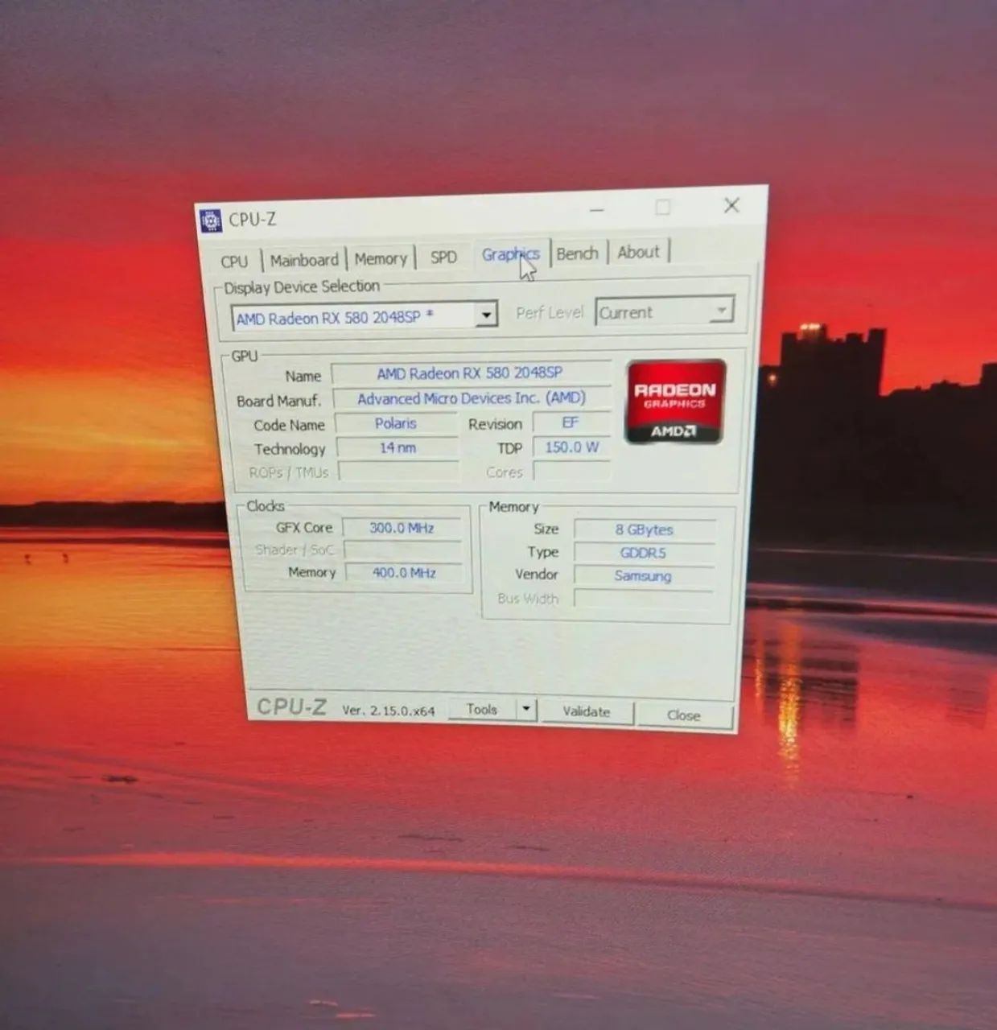Go to the SPD tab
This screenshot has height=1030, width=997.
point(443,257)
